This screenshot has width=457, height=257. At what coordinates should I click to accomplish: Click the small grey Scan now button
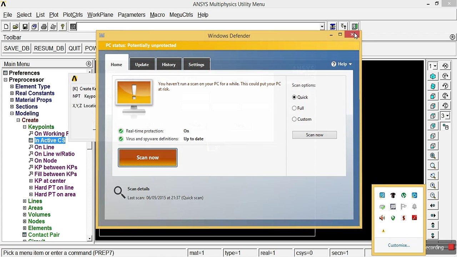[x=315, y=135]
